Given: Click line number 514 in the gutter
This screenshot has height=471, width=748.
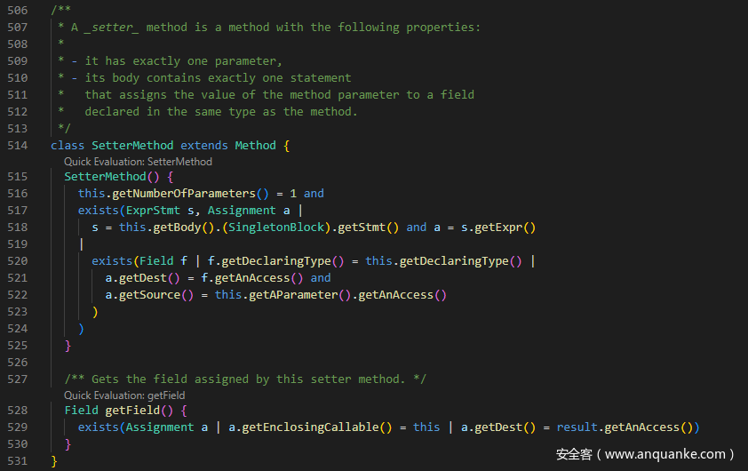Looking at the screenshot, I should click(x=17, y=145).
